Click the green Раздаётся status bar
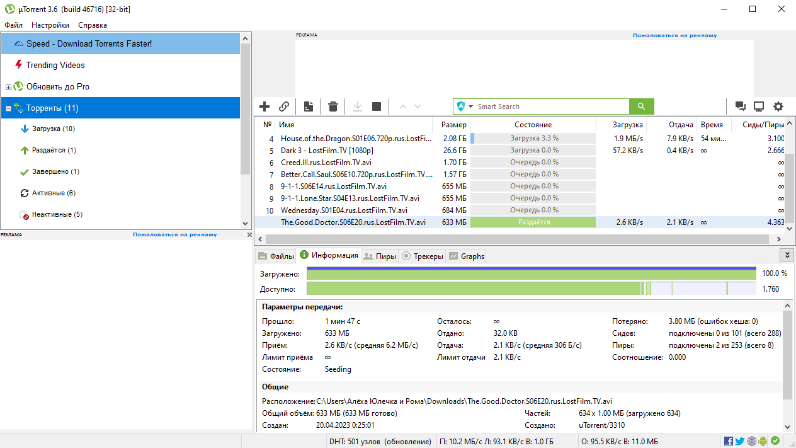 click(533, 222)
